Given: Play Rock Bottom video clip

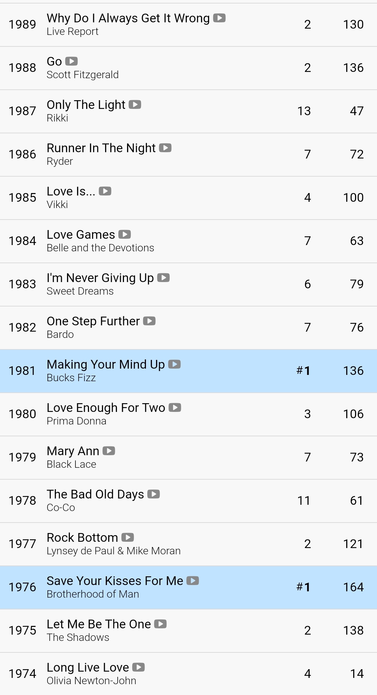Looking at the screenshot, I should coord(128,537).
